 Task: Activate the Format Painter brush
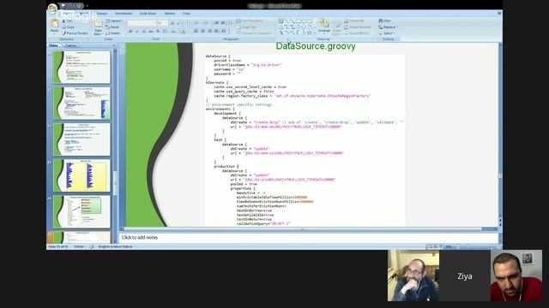(x=75, y=33)
